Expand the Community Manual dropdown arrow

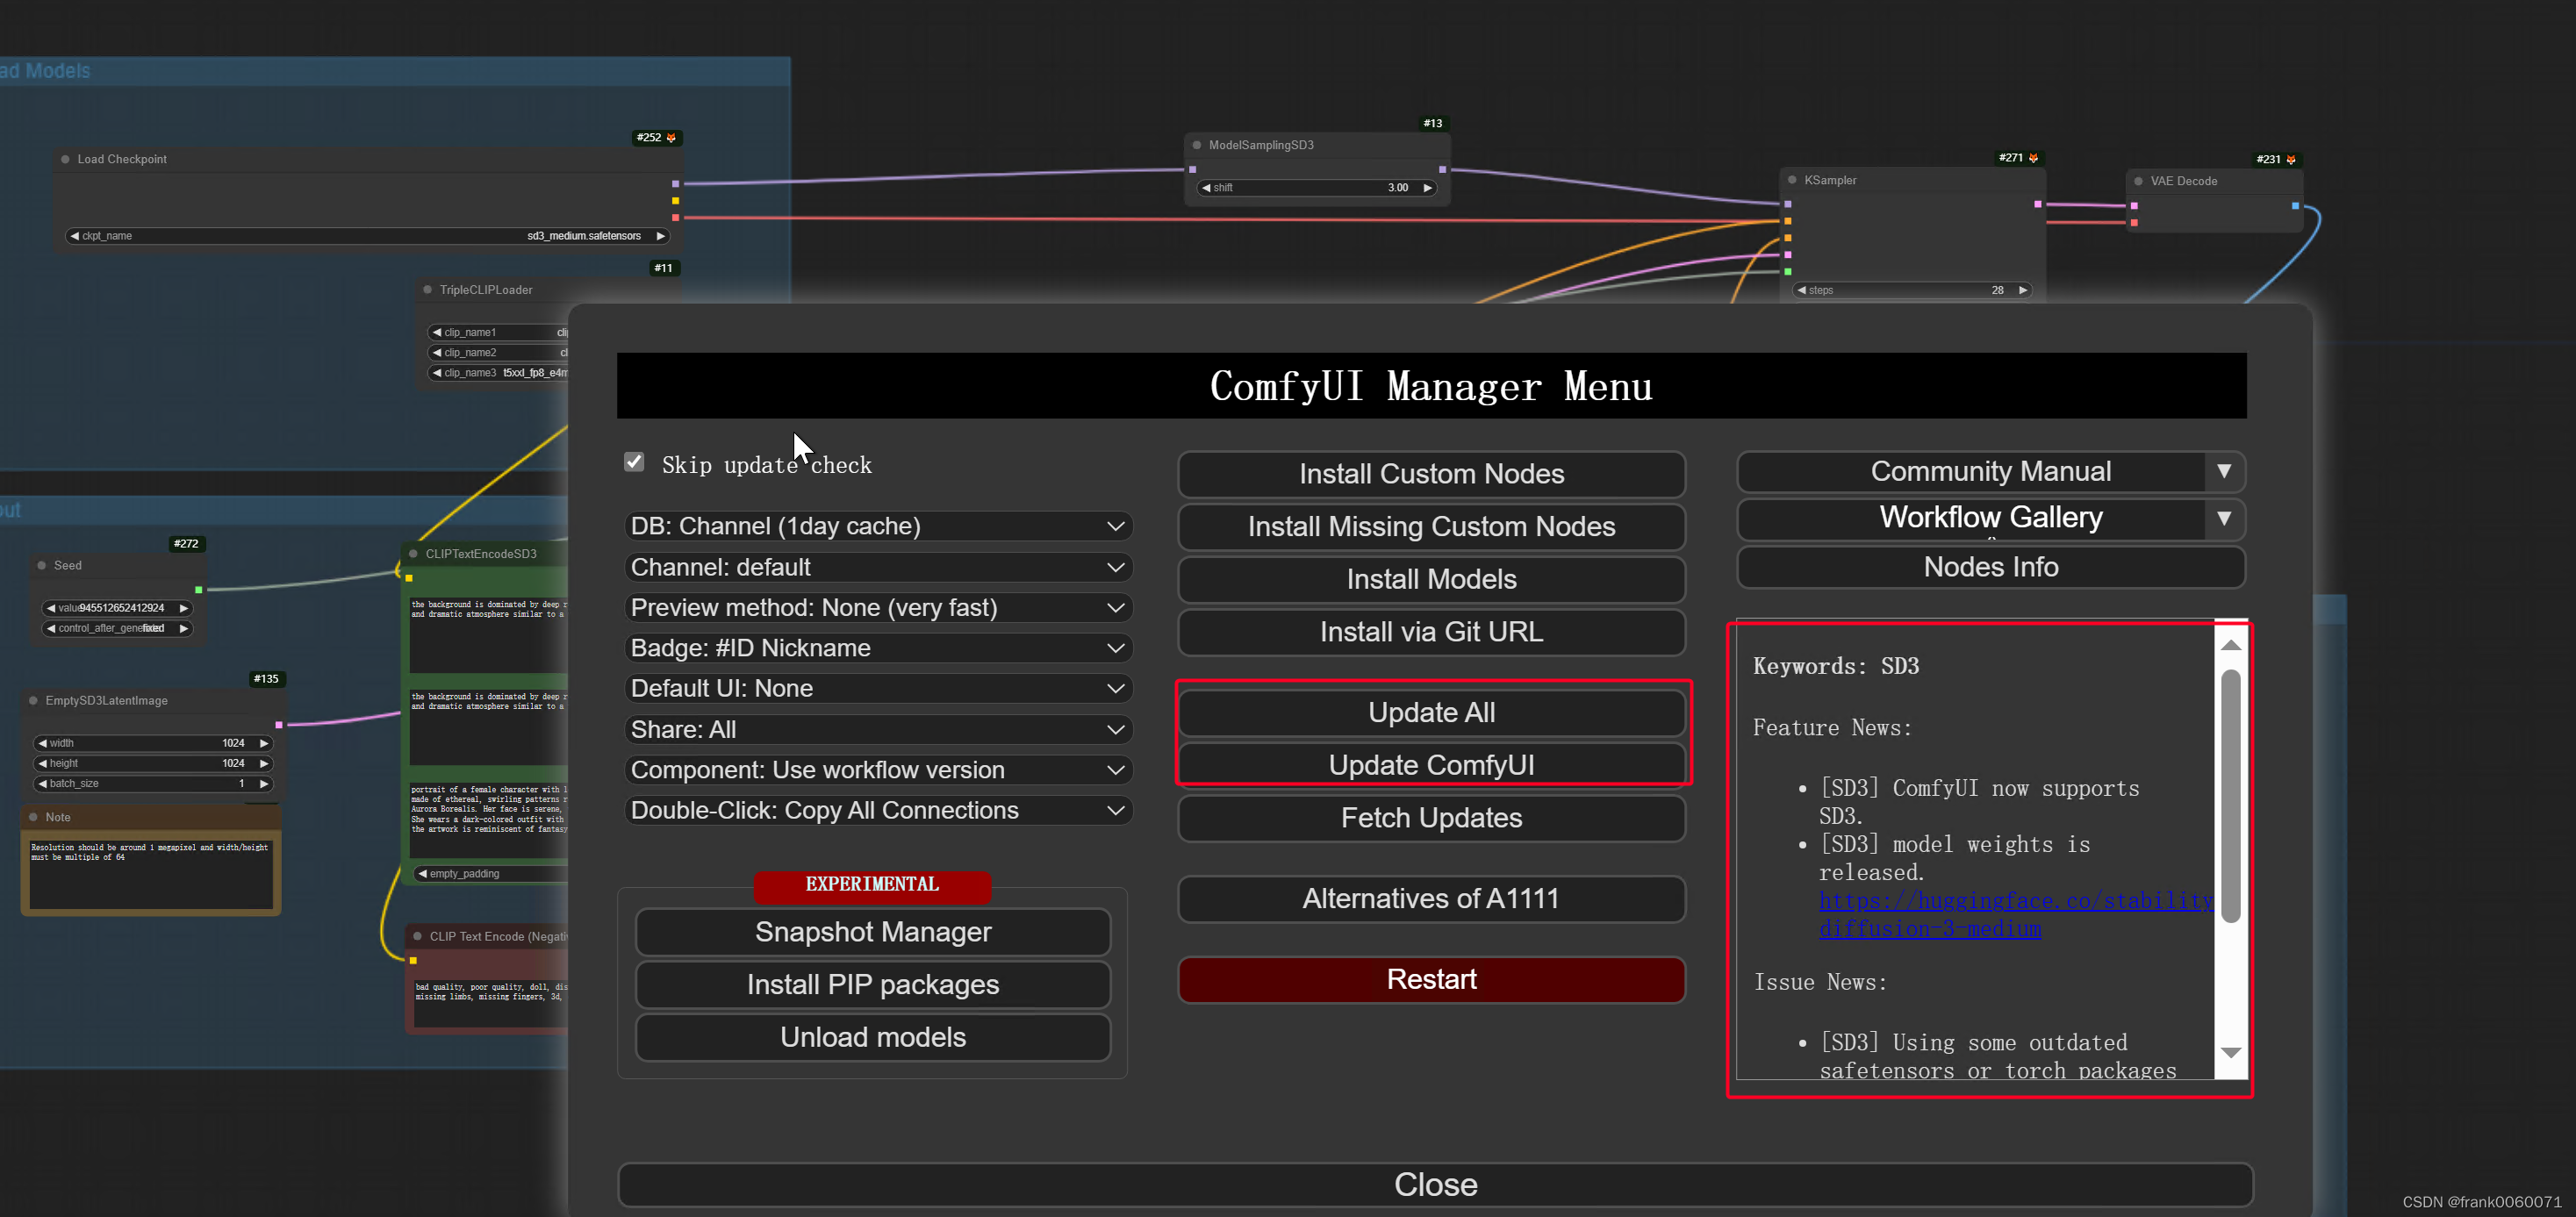tap(2223, 471)
